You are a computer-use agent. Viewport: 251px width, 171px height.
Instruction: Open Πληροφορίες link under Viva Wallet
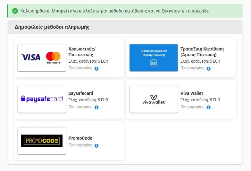(x=192, y=107)
